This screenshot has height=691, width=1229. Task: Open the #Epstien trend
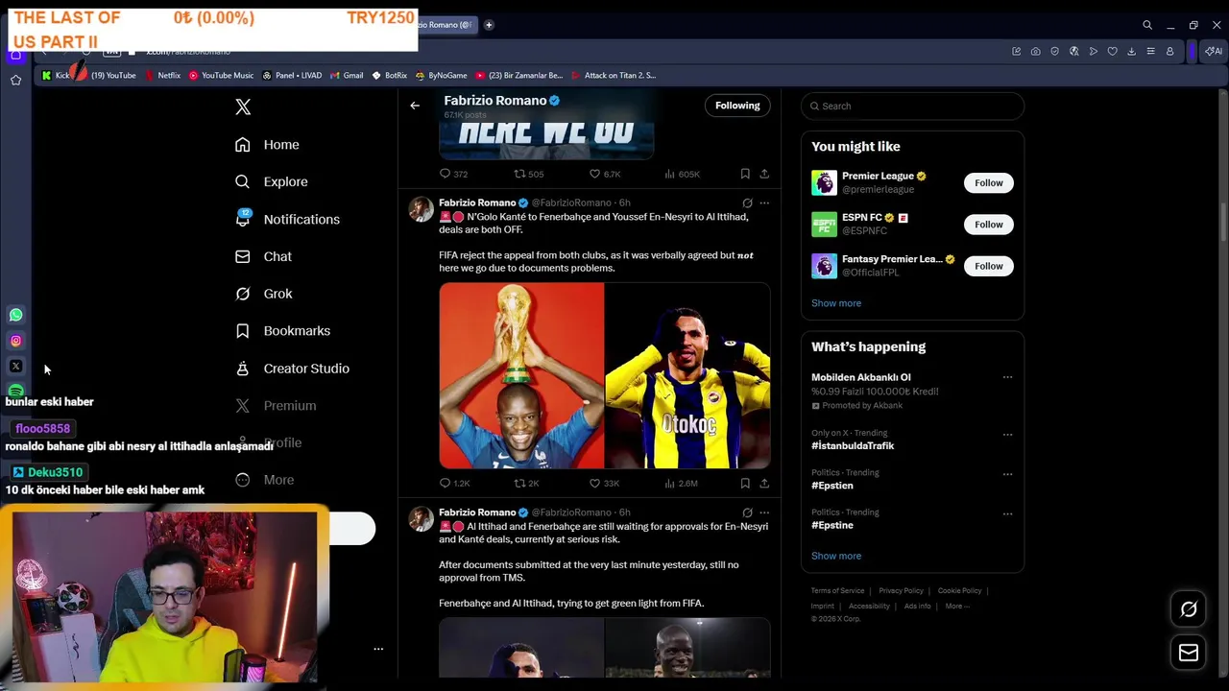pyautogui.click(x=831, y=486)
